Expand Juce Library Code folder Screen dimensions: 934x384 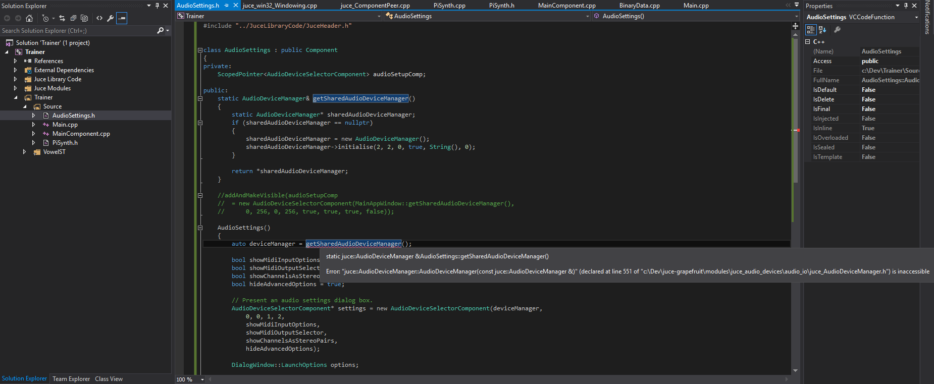tap(16, 79)
